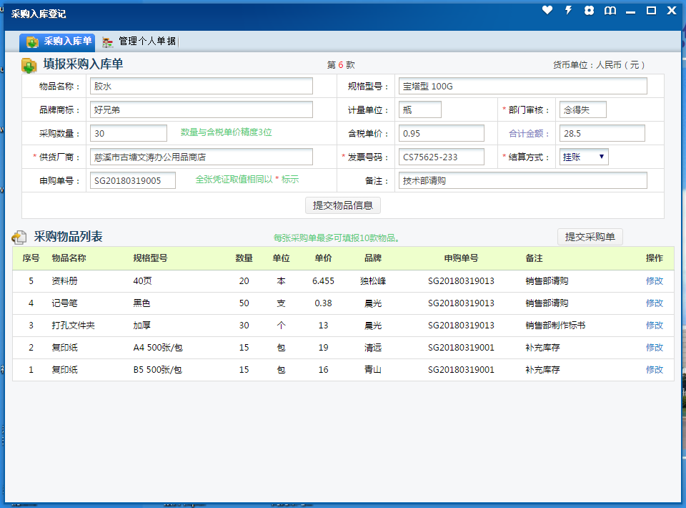Open the gear settings icon in title bar
686x508 pixels.
point(589,10)
